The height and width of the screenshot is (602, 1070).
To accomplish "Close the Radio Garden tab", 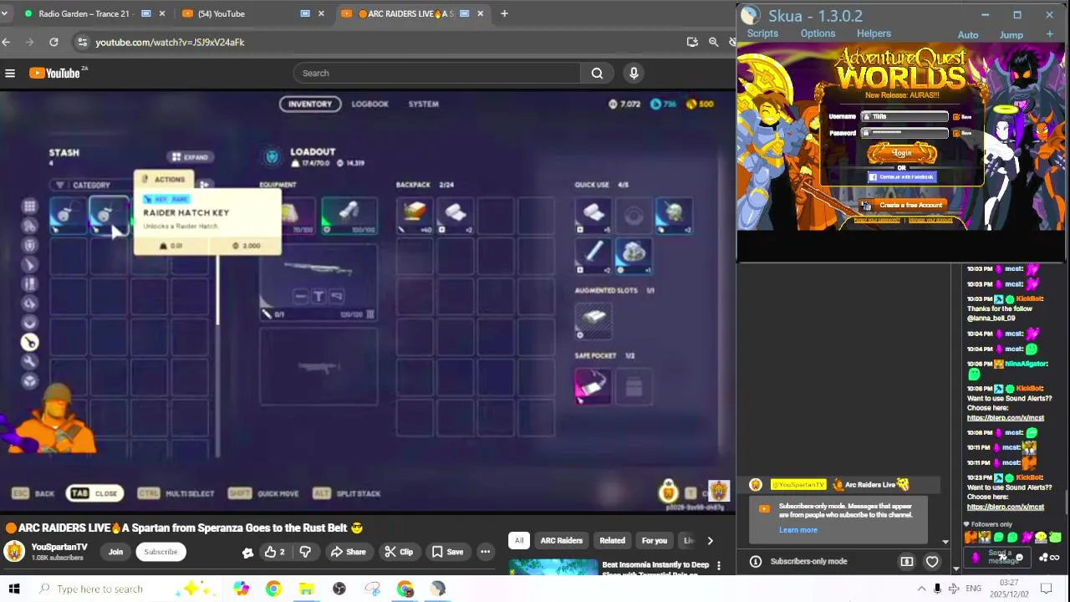I will coord(162,13).
